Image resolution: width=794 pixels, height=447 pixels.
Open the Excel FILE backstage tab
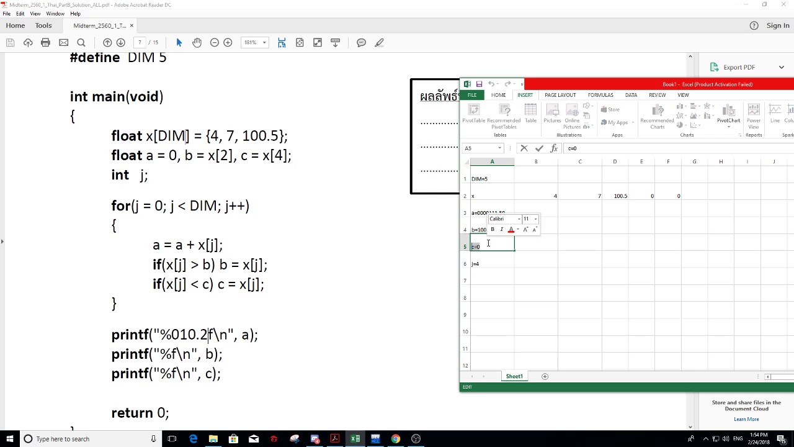[472, 95]
